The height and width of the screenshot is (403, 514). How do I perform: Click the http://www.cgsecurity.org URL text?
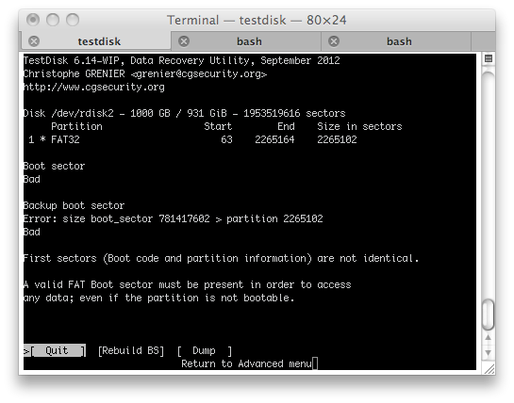pos(94,87)
